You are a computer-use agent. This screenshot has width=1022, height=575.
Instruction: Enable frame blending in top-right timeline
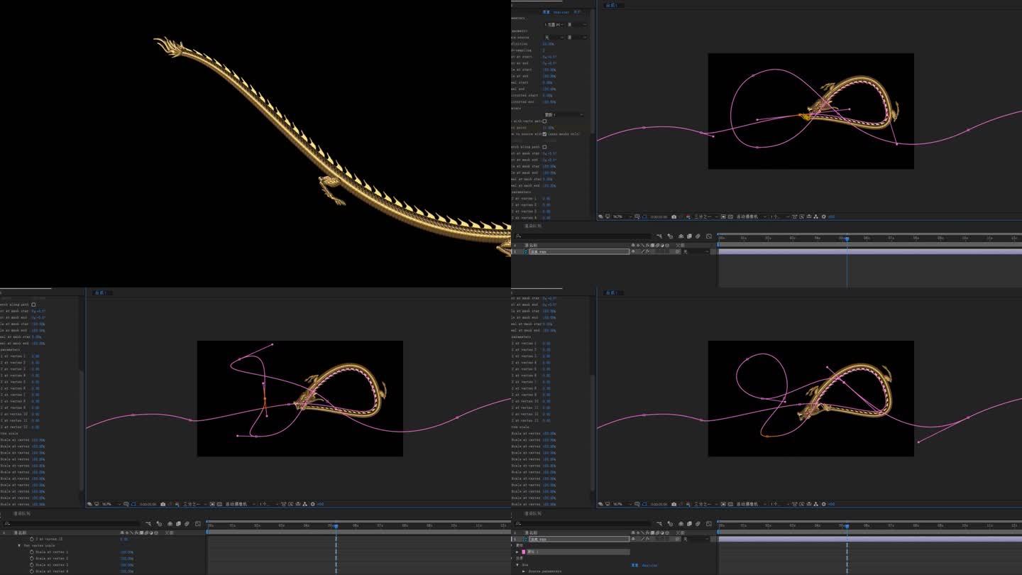689,236
